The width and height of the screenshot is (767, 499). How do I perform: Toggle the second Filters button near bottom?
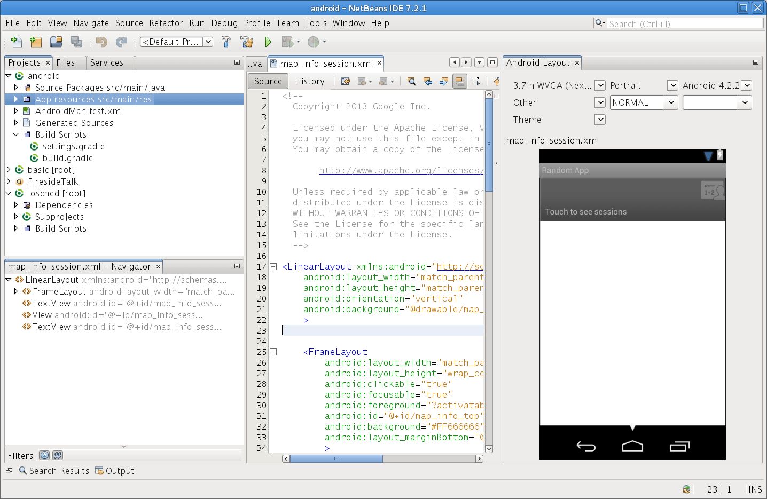point(57,455)
